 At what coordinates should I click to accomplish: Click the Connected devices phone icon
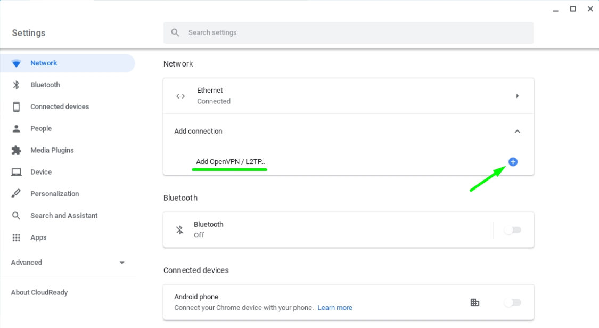pos(16,106)
